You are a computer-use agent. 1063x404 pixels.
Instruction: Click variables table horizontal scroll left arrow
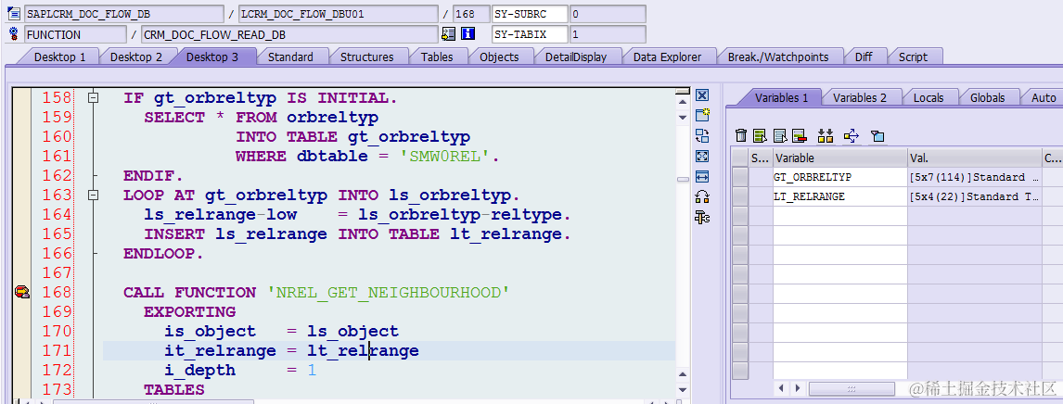(x=782, y=388)
